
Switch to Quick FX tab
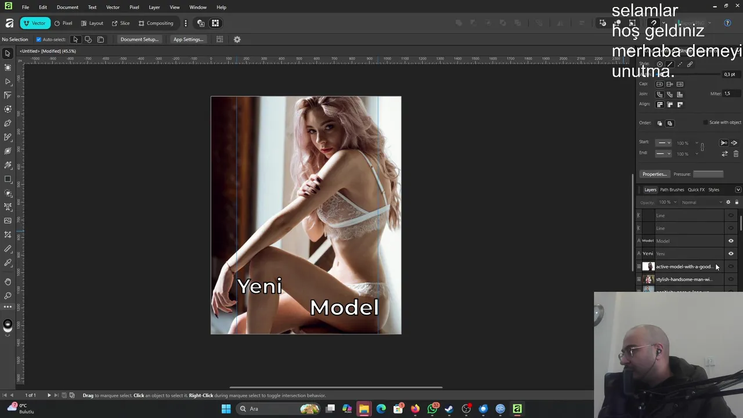click(x=696, y=190)
